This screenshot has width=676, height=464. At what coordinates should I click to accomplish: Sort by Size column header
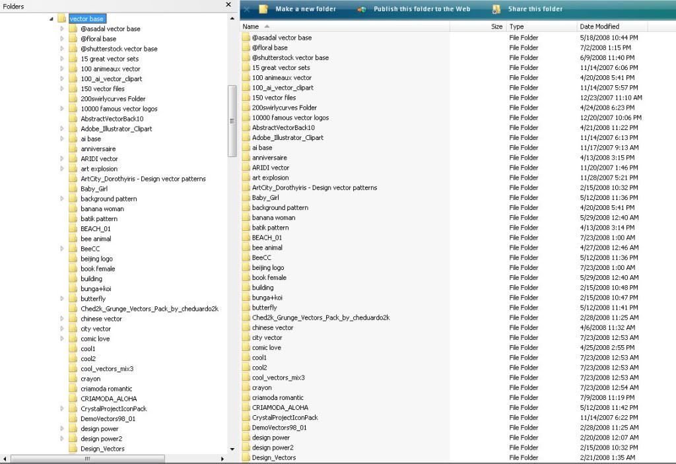coord(478,26)
